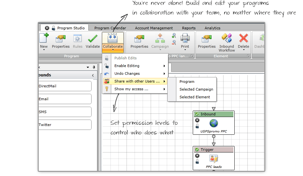Click the PPC leads trigger icon
This screenshot has height=176, width=303.
coord(213,159)
